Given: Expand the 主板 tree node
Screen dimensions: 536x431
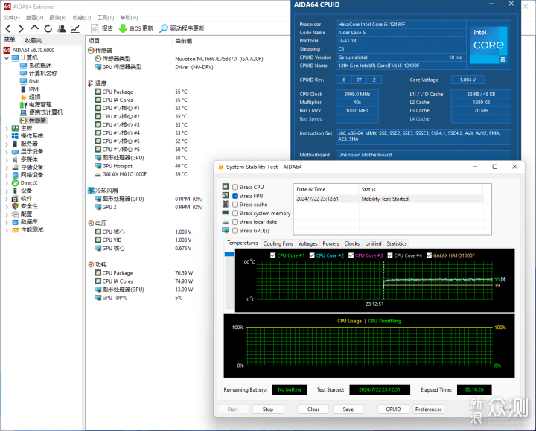Looking at the screenshot, I should [x=7, y=129].
